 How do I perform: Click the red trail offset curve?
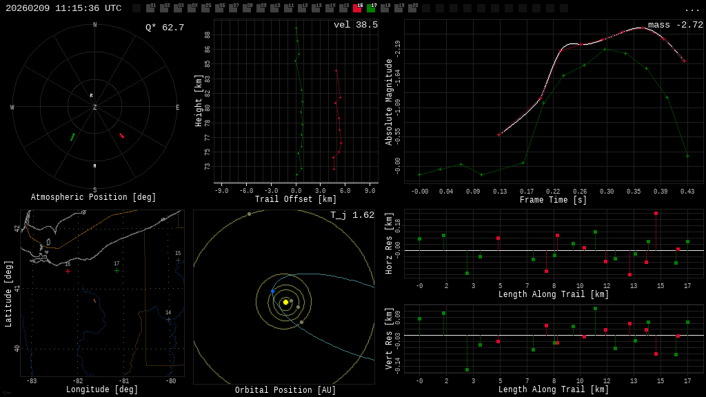[338, 119]
